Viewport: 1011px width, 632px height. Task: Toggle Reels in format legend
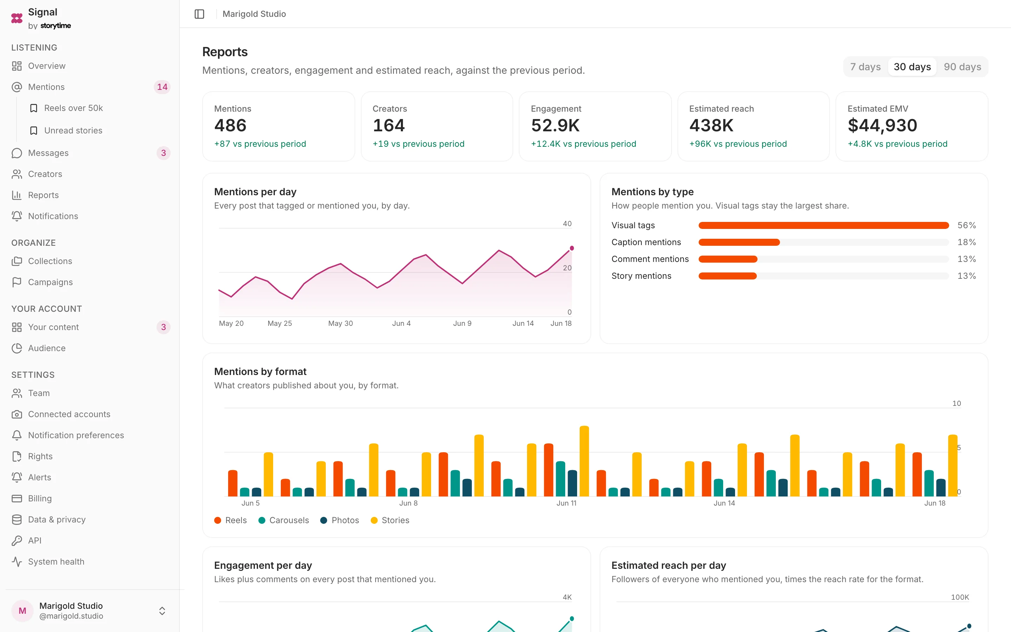(231, 520)
